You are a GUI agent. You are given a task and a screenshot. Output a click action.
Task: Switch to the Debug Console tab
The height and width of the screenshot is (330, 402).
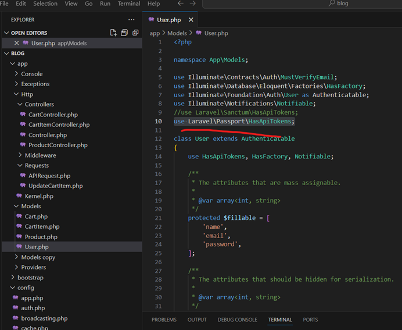237,320
